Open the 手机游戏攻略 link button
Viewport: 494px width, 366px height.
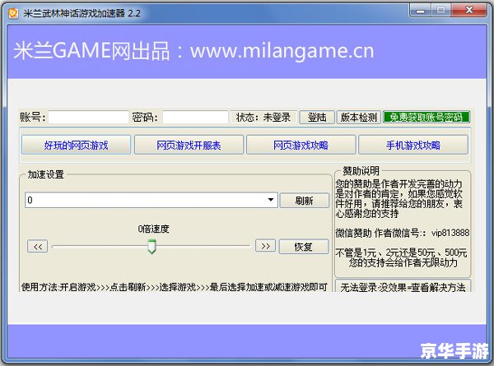[x=413, y=145]
